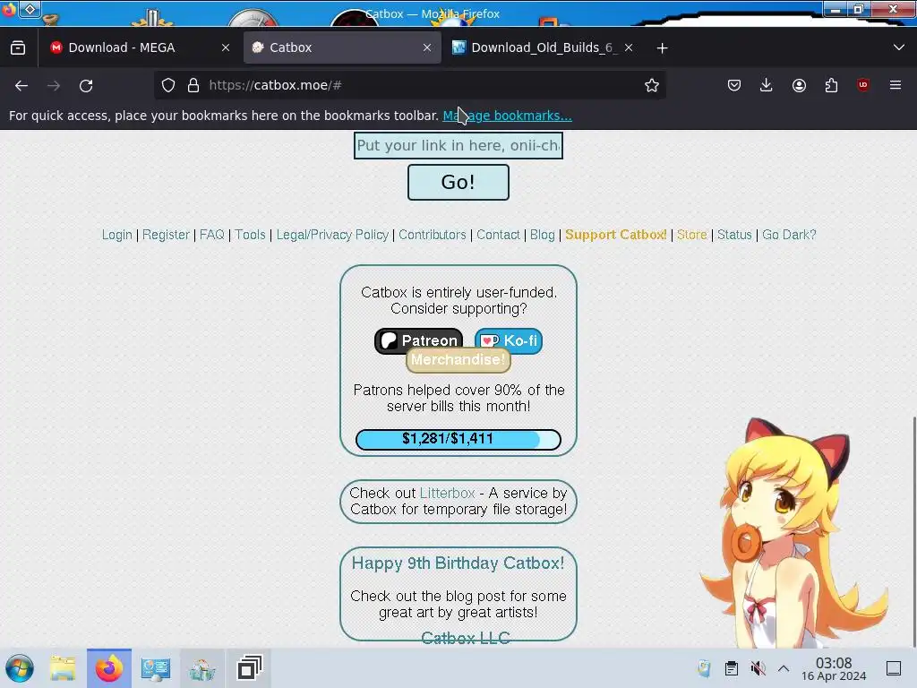Open the FAQ link
The height and width of the screenshot is (688, 917).
click(x=211, y=235)
